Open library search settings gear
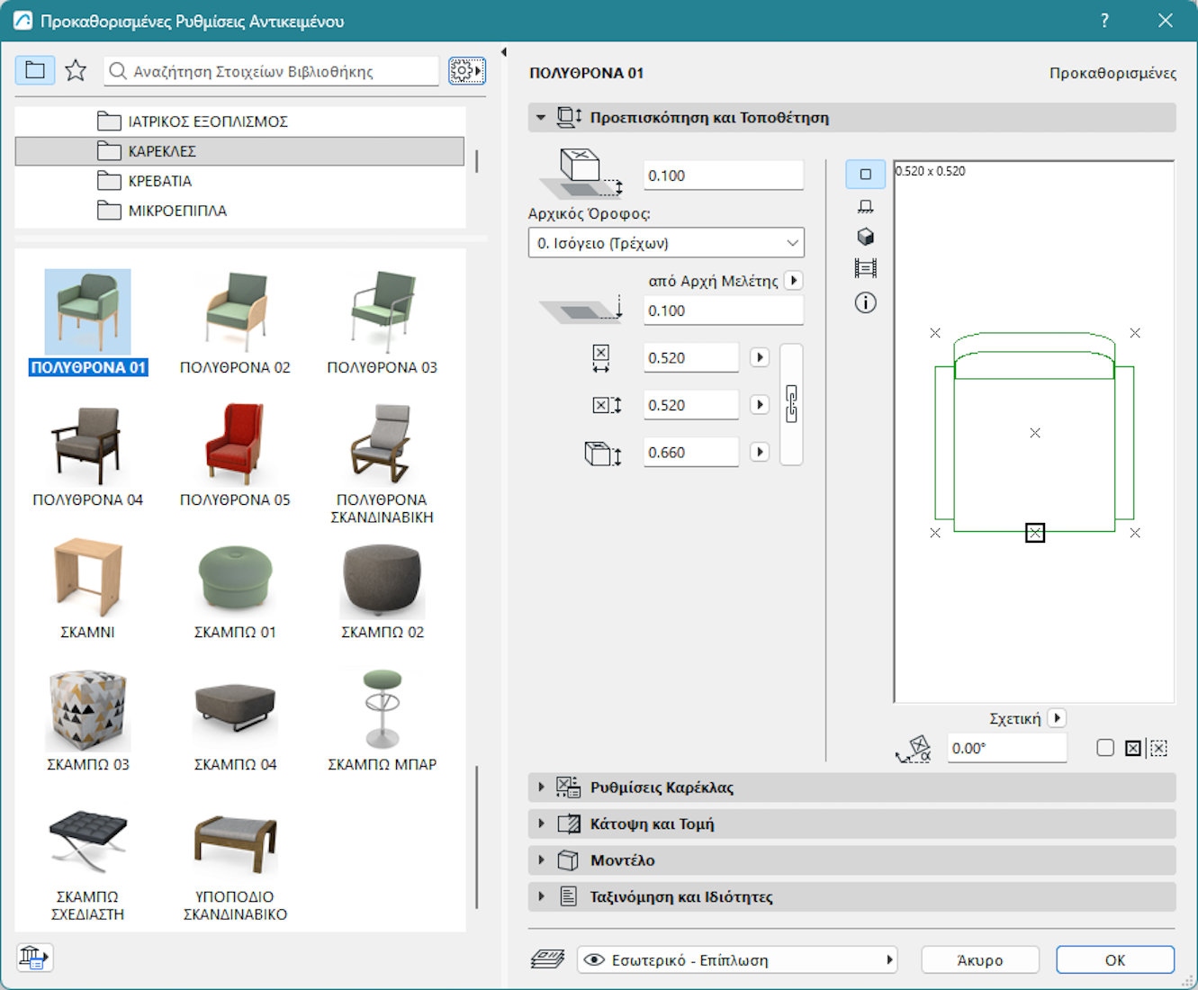This screenshot has height=990, width=1198. (x=466, y=70)
